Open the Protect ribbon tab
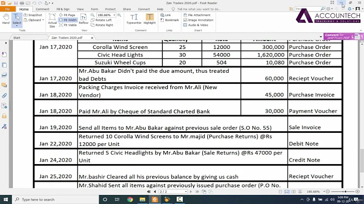 coord(110,9)
